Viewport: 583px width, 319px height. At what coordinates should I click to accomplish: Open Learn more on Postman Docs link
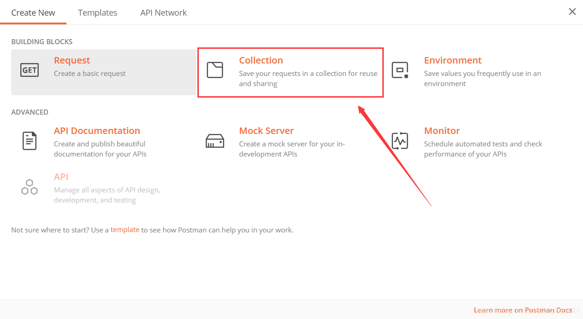tap(523, 310)
